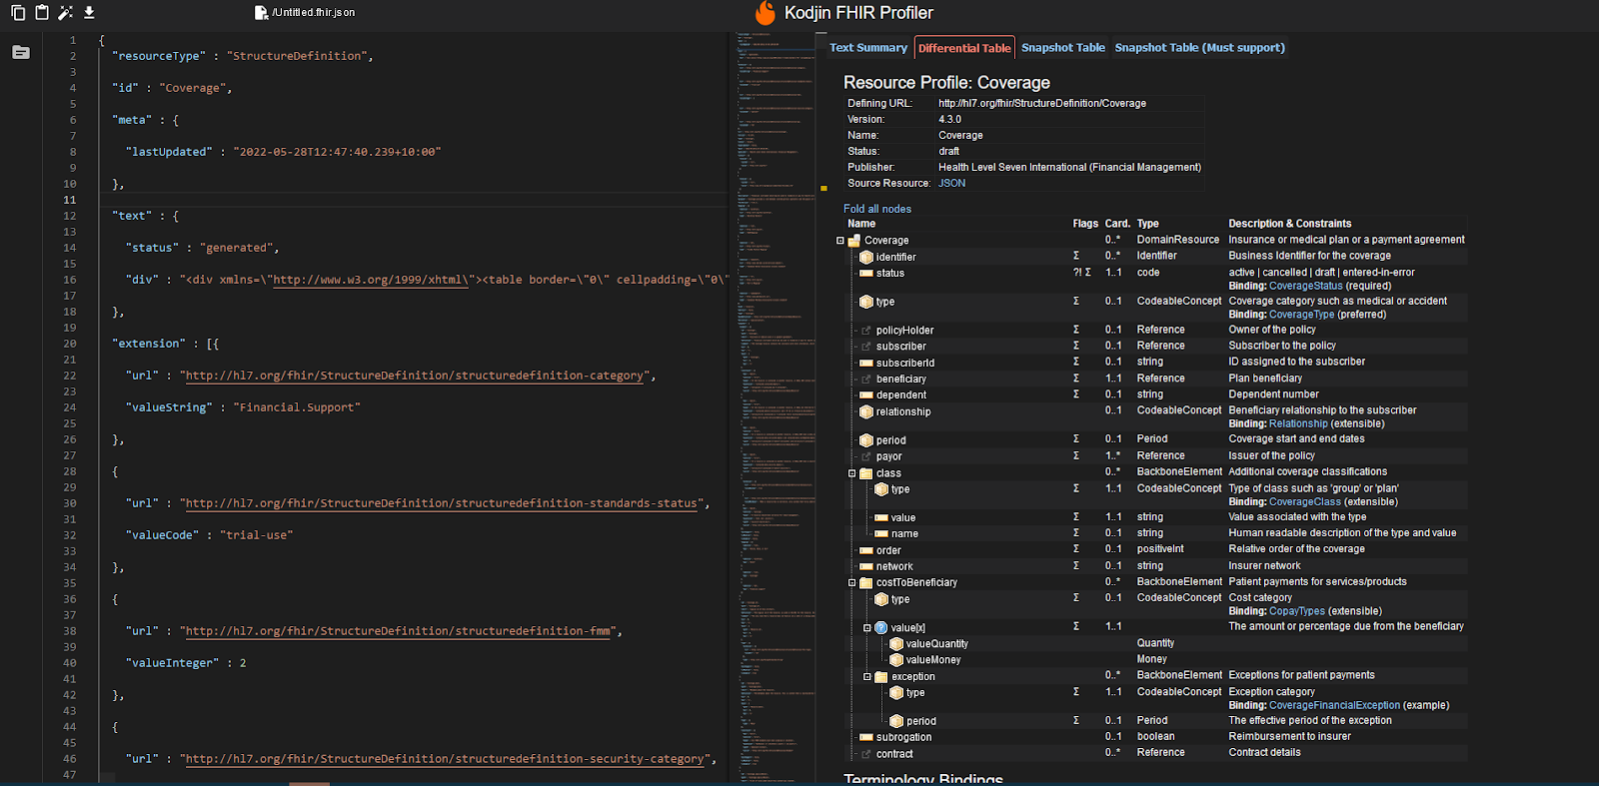This screenshot has width=1599, height=786.
Task: Open the JSON source resource link
Action: [x=951, y=184]
